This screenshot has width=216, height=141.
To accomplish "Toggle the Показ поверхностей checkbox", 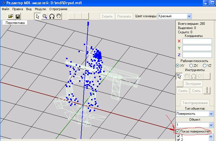I will pos(178,131).
